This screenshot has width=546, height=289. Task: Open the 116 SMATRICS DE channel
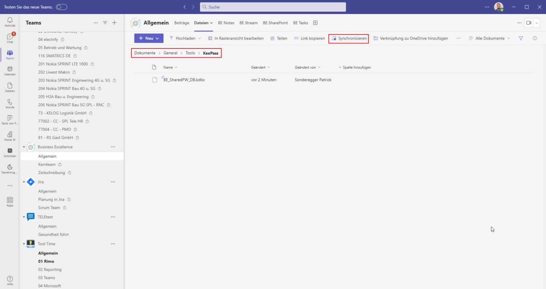coord(54,56)
